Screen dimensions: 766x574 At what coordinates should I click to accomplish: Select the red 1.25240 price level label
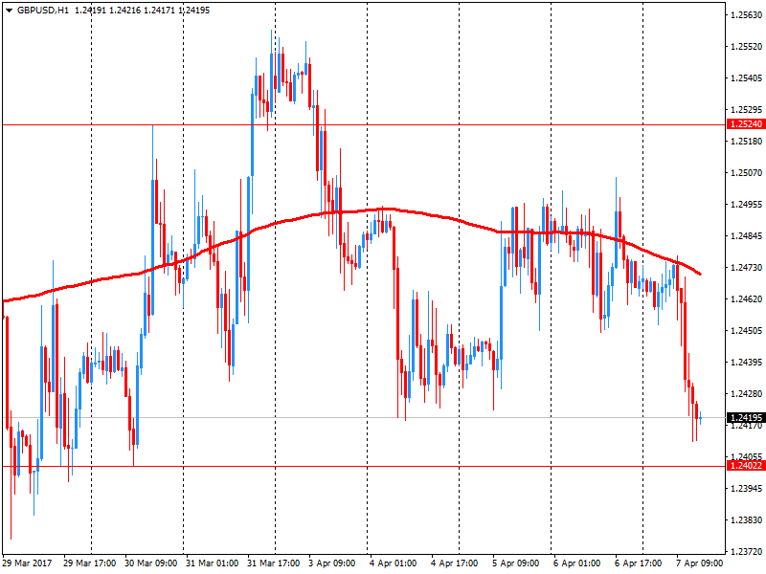(746, 124)
